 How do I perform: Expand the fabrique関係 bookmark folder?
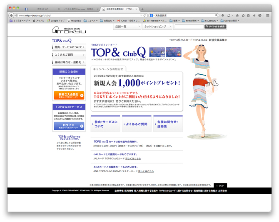(230, 21)
